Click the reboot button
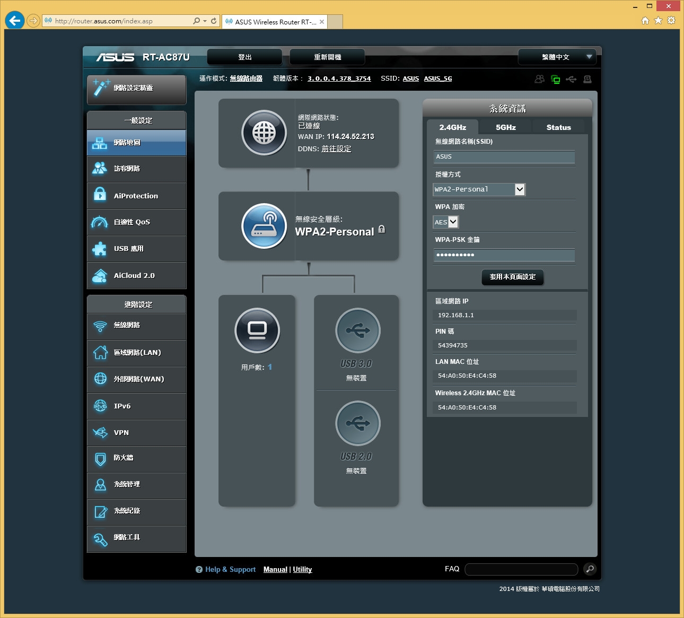 click(328, 57)
